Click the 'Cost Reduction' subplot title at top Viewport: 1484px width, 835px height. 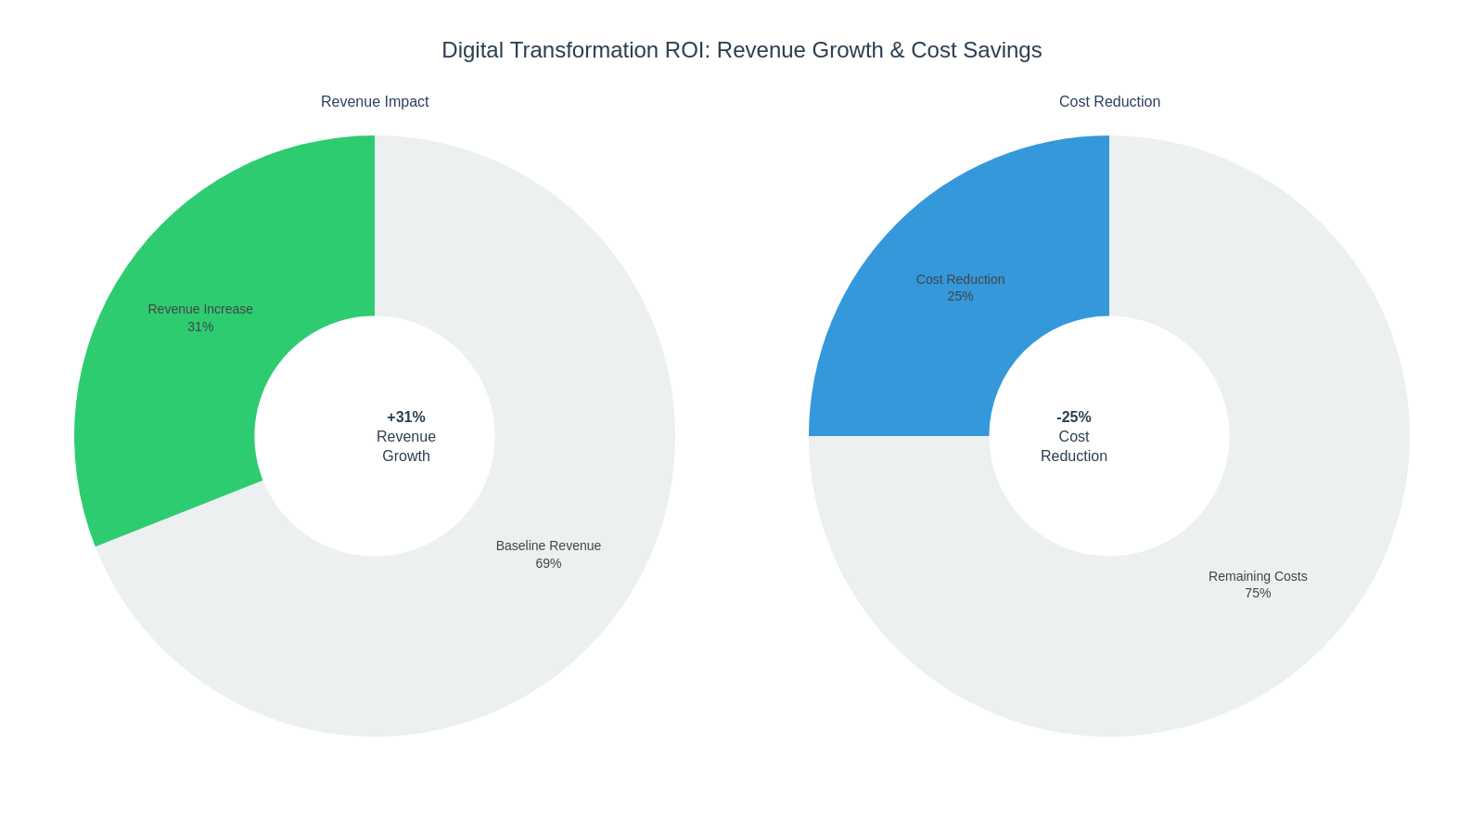1109,102
